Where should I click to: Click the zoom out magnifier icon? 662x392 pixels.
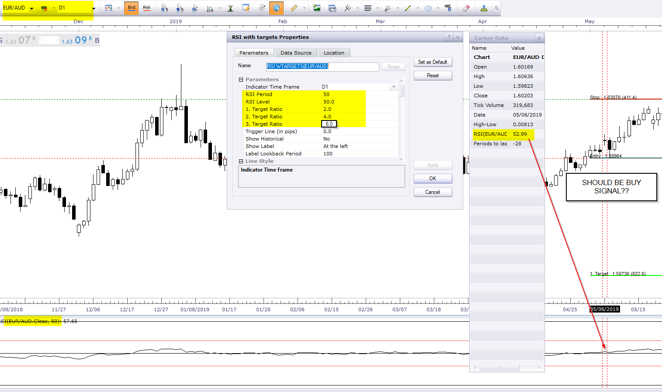tap(180, 8)
